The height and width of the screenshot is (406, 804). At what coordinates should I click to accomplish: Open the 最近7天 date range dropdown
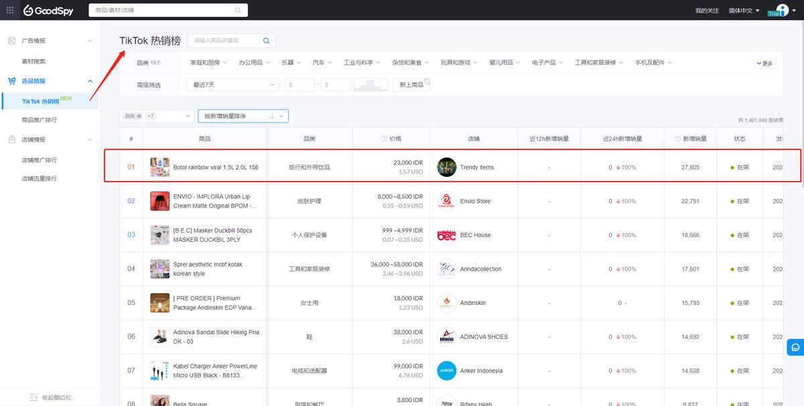pos(234,85)
